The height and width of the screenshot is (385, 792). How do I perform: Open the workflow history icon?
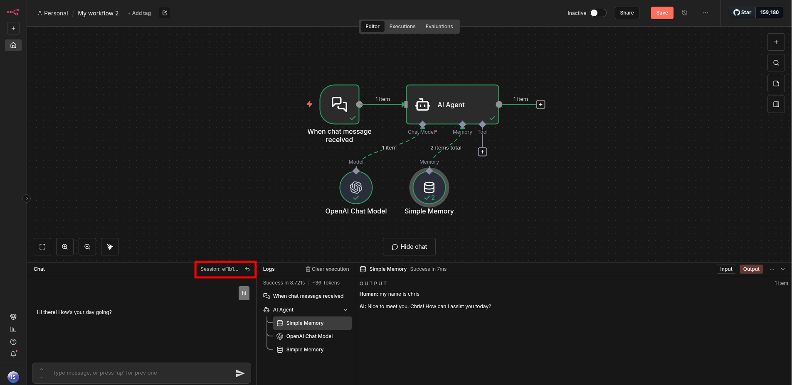click(x=685, y=13)
